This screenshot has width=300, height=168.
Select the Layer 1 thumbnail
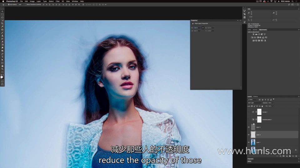click(253, 142)
